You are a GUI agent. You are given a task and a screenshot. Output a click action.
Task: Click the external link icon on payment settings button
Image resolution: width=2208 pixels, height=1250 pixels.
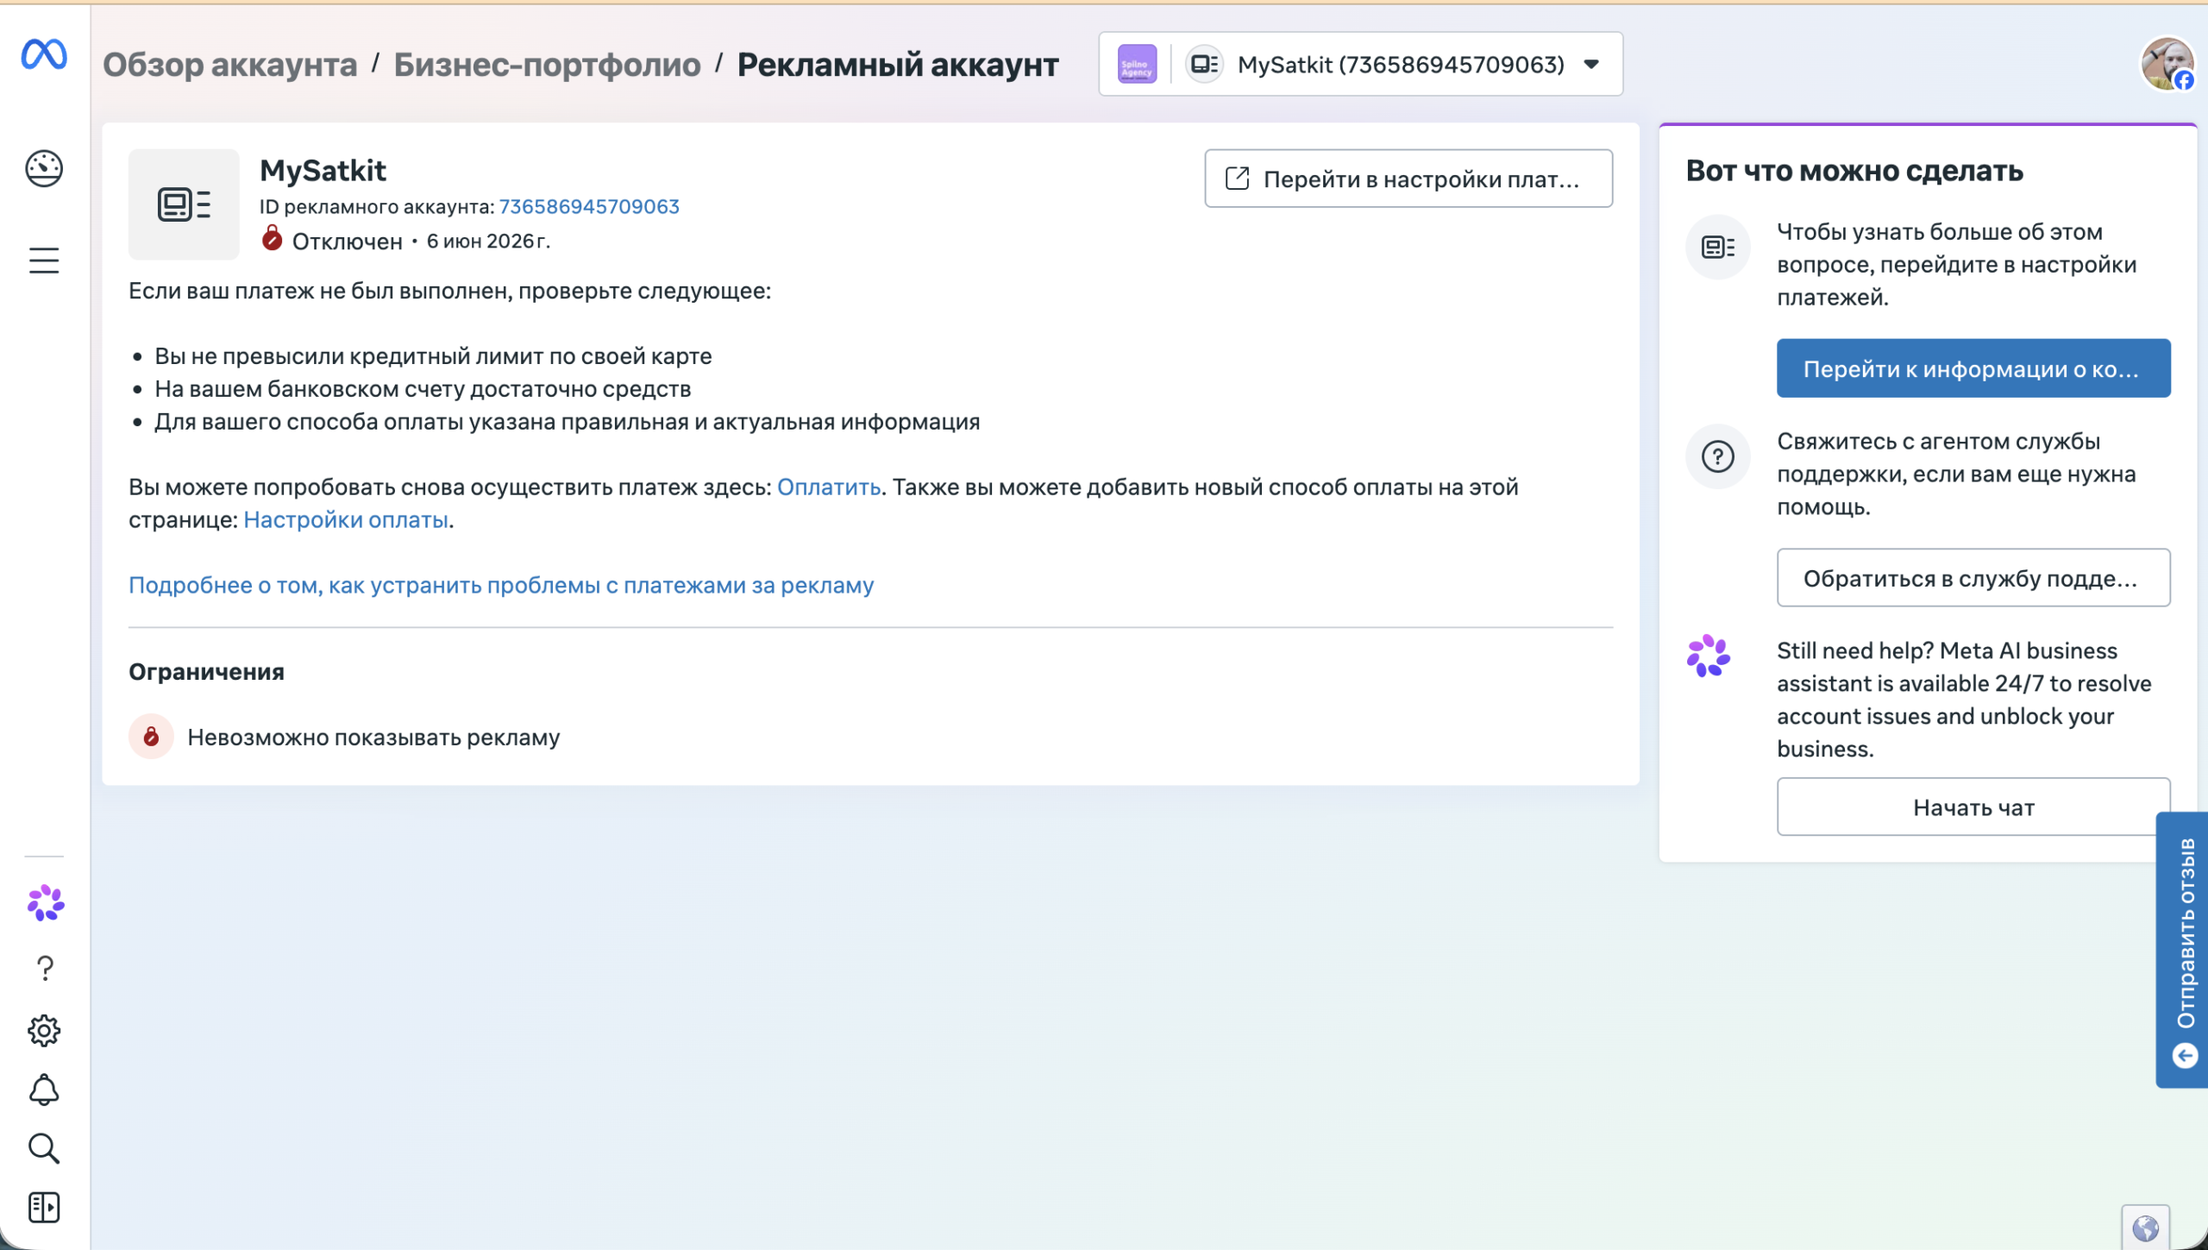pos(1237,179)
